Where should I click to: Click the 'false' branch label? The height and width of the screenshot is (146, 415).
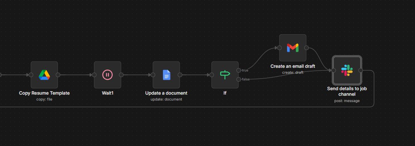(246, 79)
